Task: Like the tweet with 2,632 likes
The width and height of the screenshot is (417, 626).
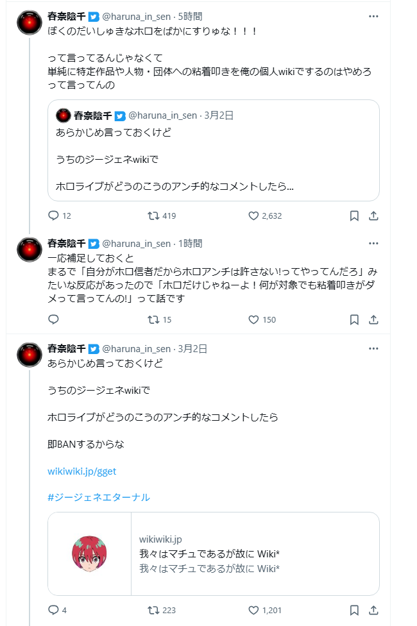Action: point(253,216)
